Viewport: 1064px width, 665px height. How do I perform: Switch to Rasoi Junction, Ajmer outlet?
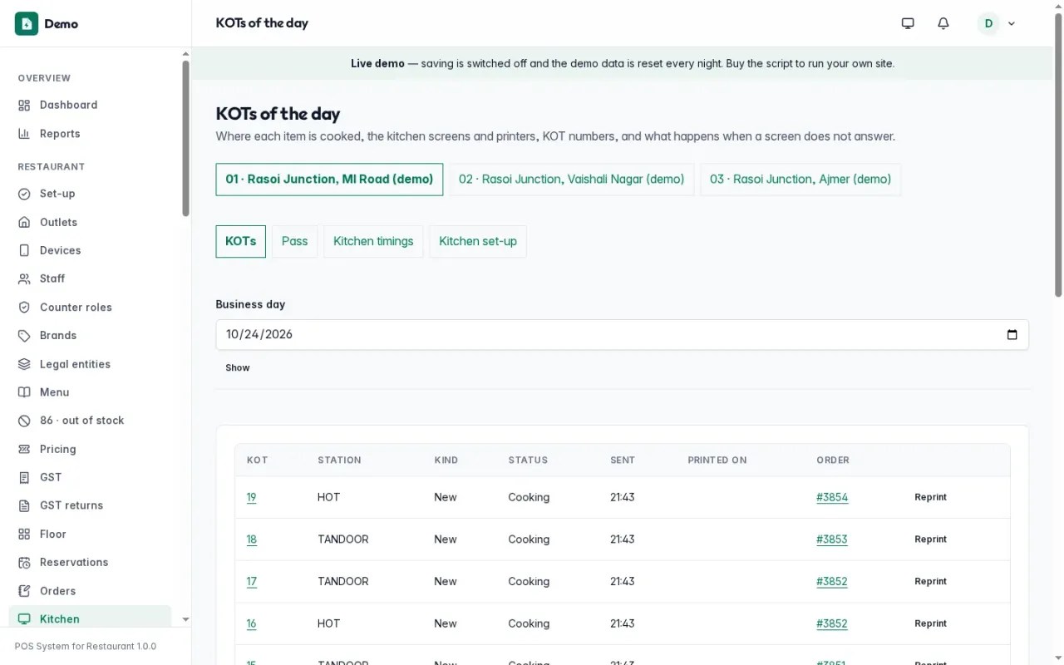point(800,180)
